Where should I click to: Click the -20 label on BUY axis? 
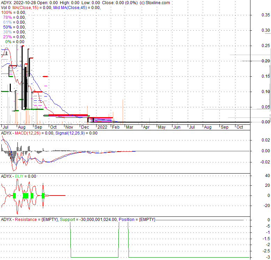(x=267, y=206)
